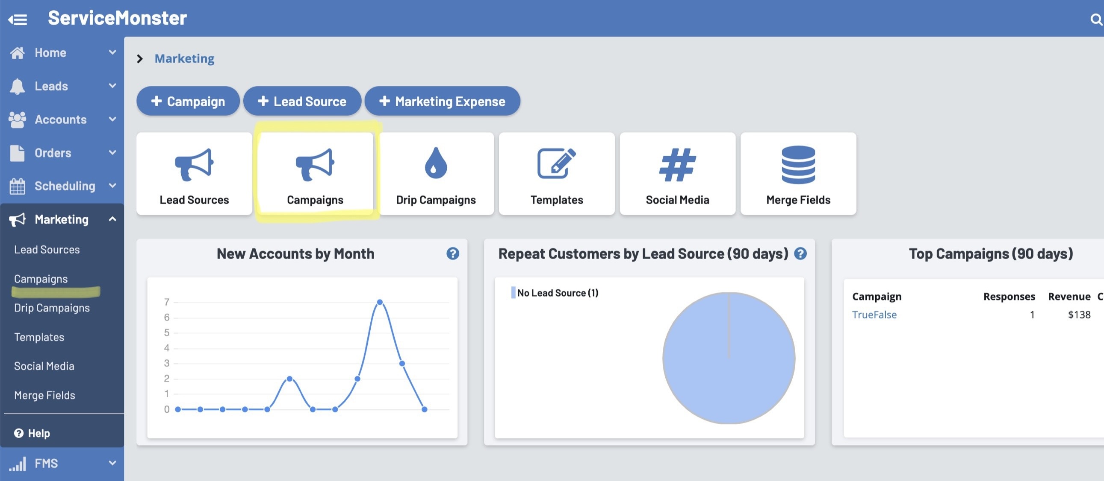Open the Lead Sources megaphone tile
The width and height of the screenshot is (1104, 481).
pyautogui.click(x=194, y=174)
